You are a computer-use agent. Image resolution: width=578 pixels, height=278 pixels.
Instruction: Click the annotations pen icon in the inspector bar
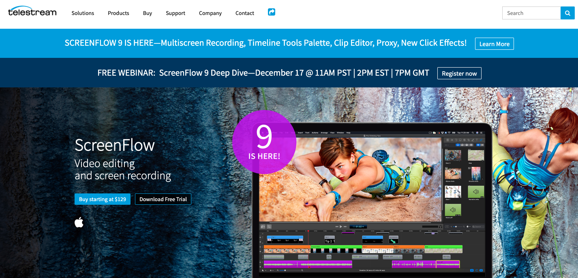click(473, 140)
